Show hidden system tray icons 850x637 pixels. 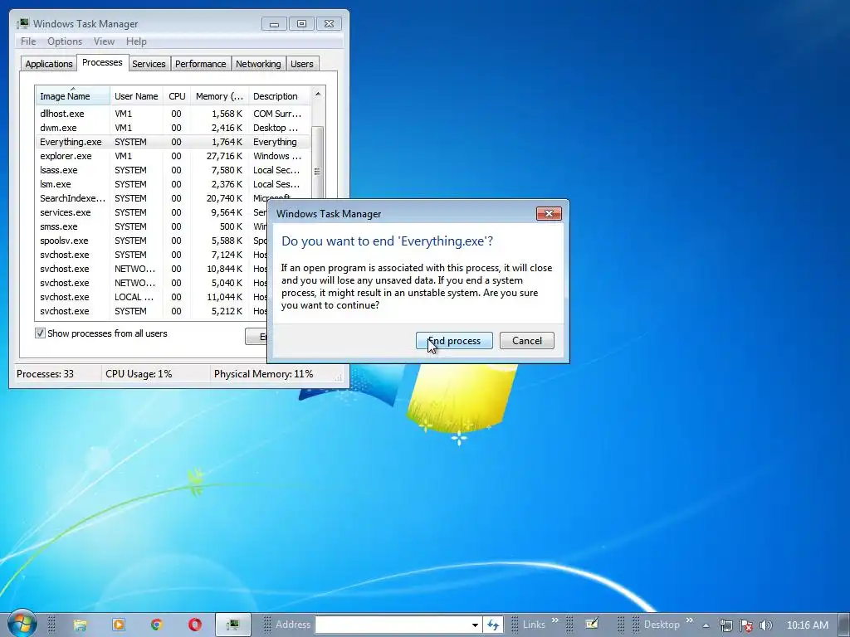click(706, 625)
